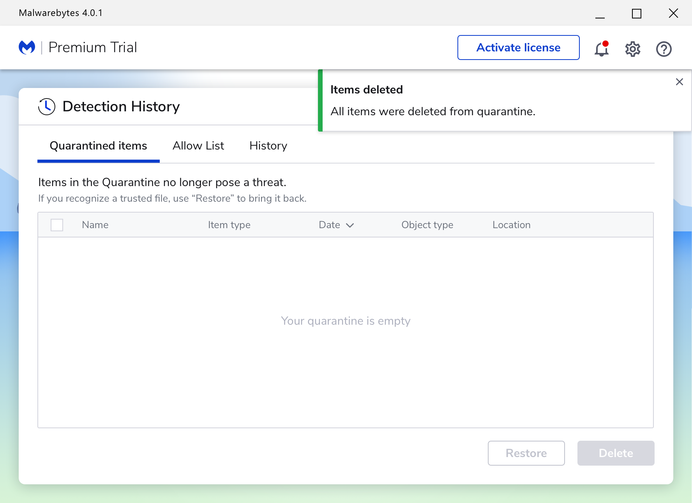The width and height of the screenshot is (692, 503).
Task: Click the Detection History clock icon
Action: [47, 107]
